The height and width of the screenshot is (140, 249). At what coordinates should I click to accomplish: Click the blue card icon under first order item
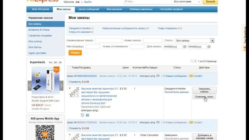tap(88, 115)
